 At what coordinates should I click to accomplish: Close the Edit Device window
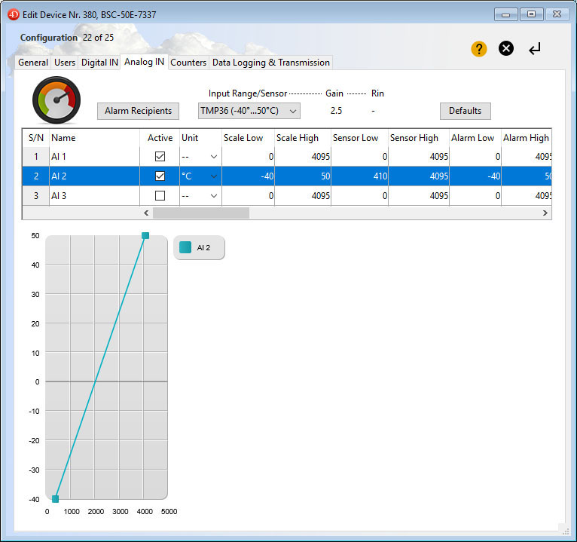(557, 14)
